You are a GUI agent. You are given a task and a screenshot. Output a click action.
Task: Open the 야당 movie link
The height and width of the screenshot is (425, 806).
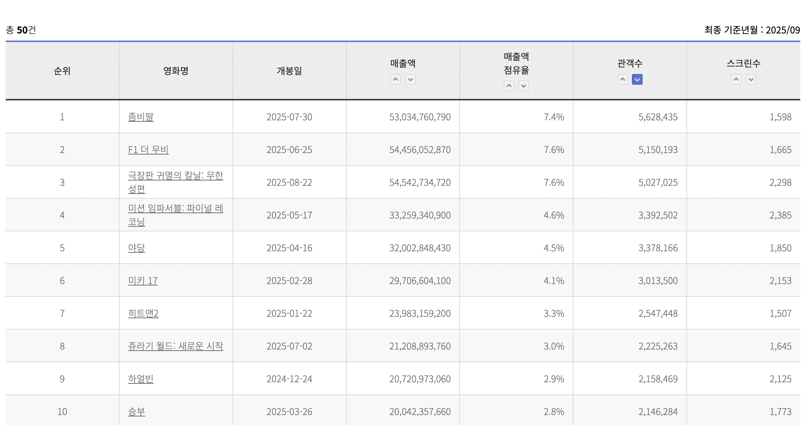click(136, 248)
